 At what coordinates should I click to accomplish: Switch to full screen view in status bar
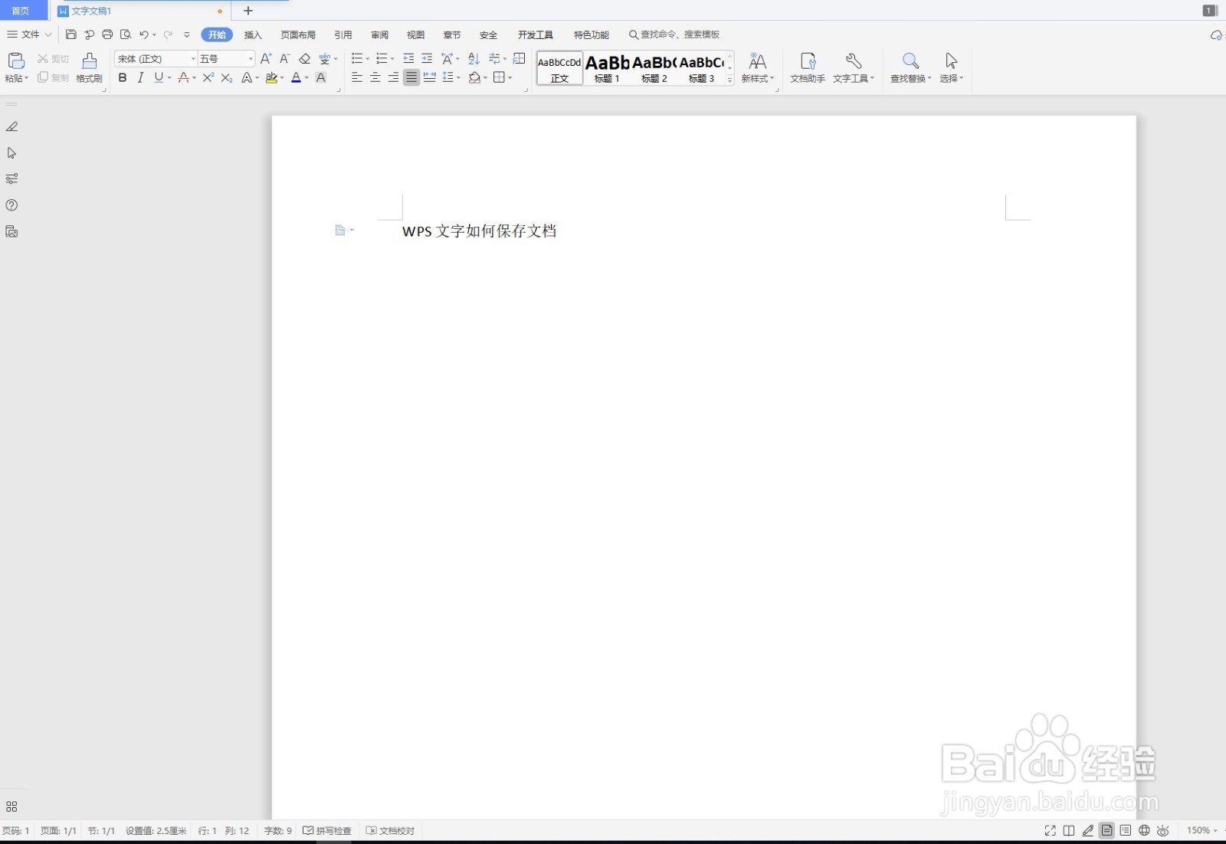(1051, 830)
